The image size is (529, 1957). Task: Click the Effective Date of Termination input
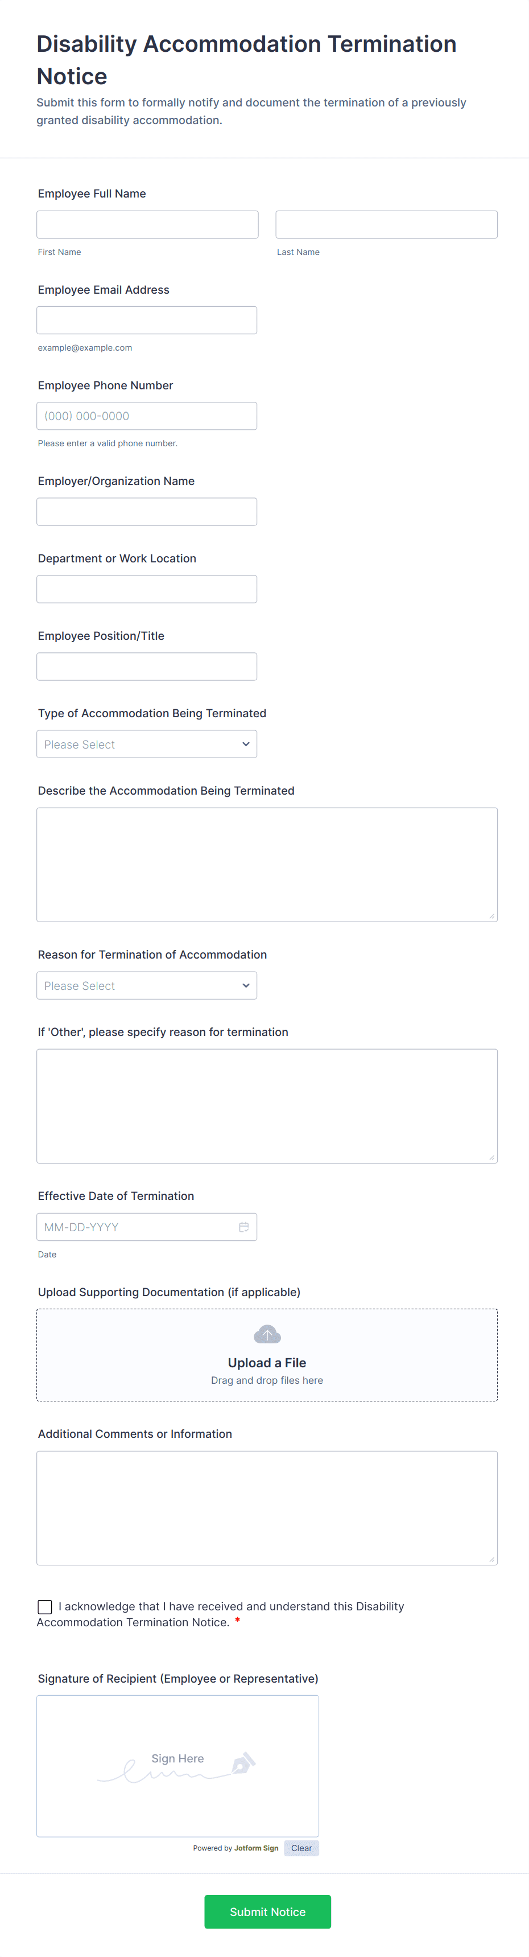click(137, 1227)
